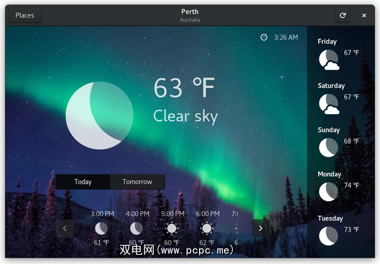Switch to the Today tab
This screenshot has height=264, width=380.
pyautogui.click(x=83, y=182)
